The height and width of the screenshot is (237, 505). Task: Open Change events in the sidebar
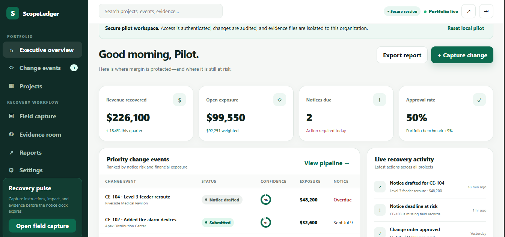coord(42,68)
